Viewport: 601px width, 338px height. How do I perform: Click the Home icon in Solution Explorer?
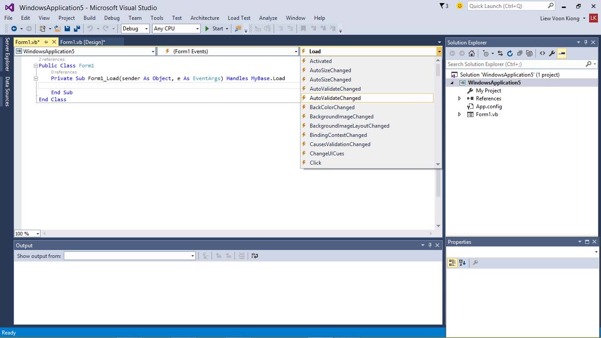pyautogui.click(x=472, y=53)
